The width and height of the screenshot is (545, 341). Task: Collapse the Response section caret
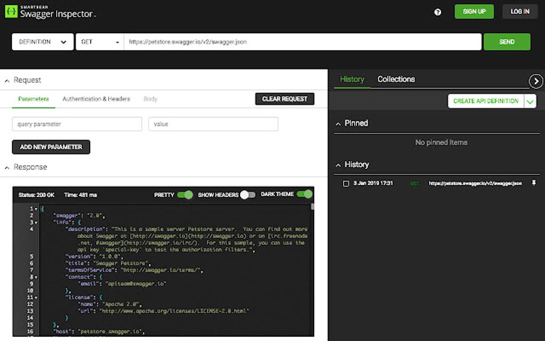click(x=6, y=167)
